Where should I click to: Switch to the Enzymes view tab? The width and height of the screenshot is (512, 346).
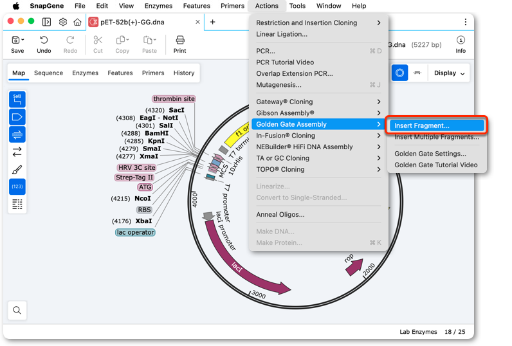pos(85,73)
